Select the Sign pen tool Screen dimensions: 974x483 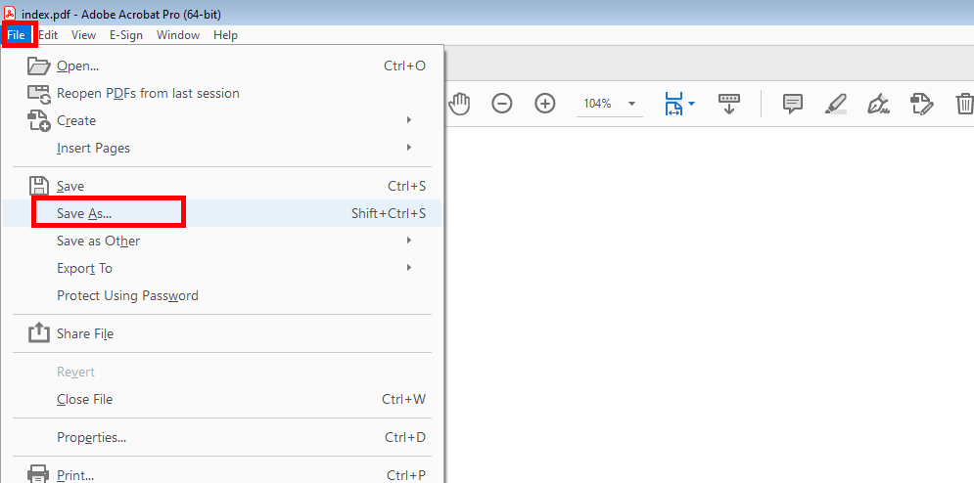pyautogui.click(x=878, y=104)
